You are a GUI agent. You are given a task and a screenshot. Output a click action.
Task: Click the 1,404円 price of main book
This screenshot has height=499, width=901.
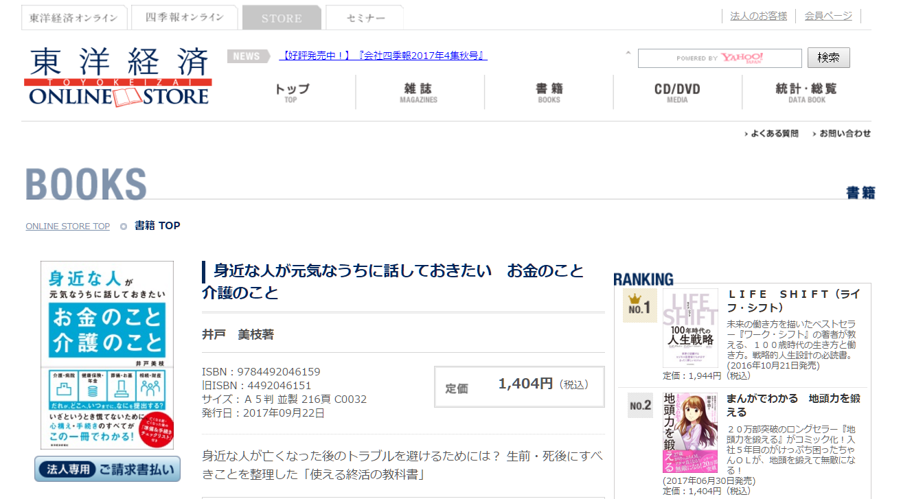(x=525, y=384)
